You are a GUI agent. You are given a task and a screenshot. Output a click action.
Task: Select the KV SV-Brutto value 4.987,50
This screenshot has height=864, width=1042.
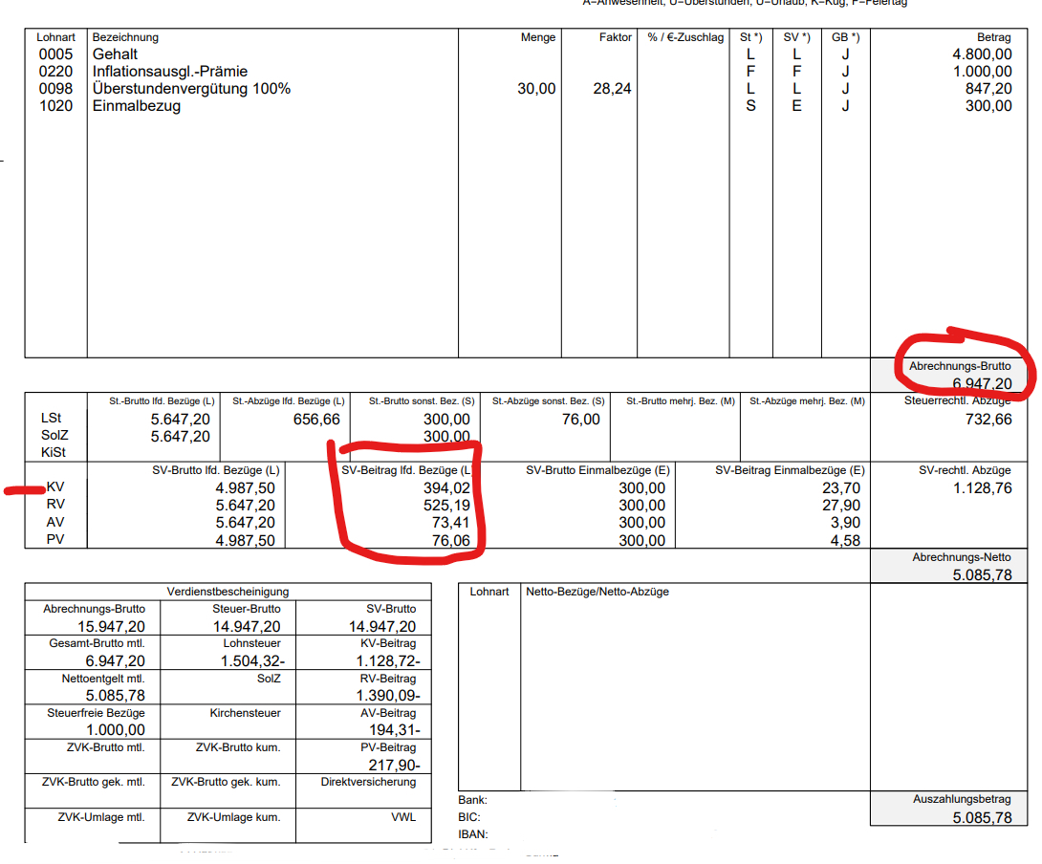[246, 488]
